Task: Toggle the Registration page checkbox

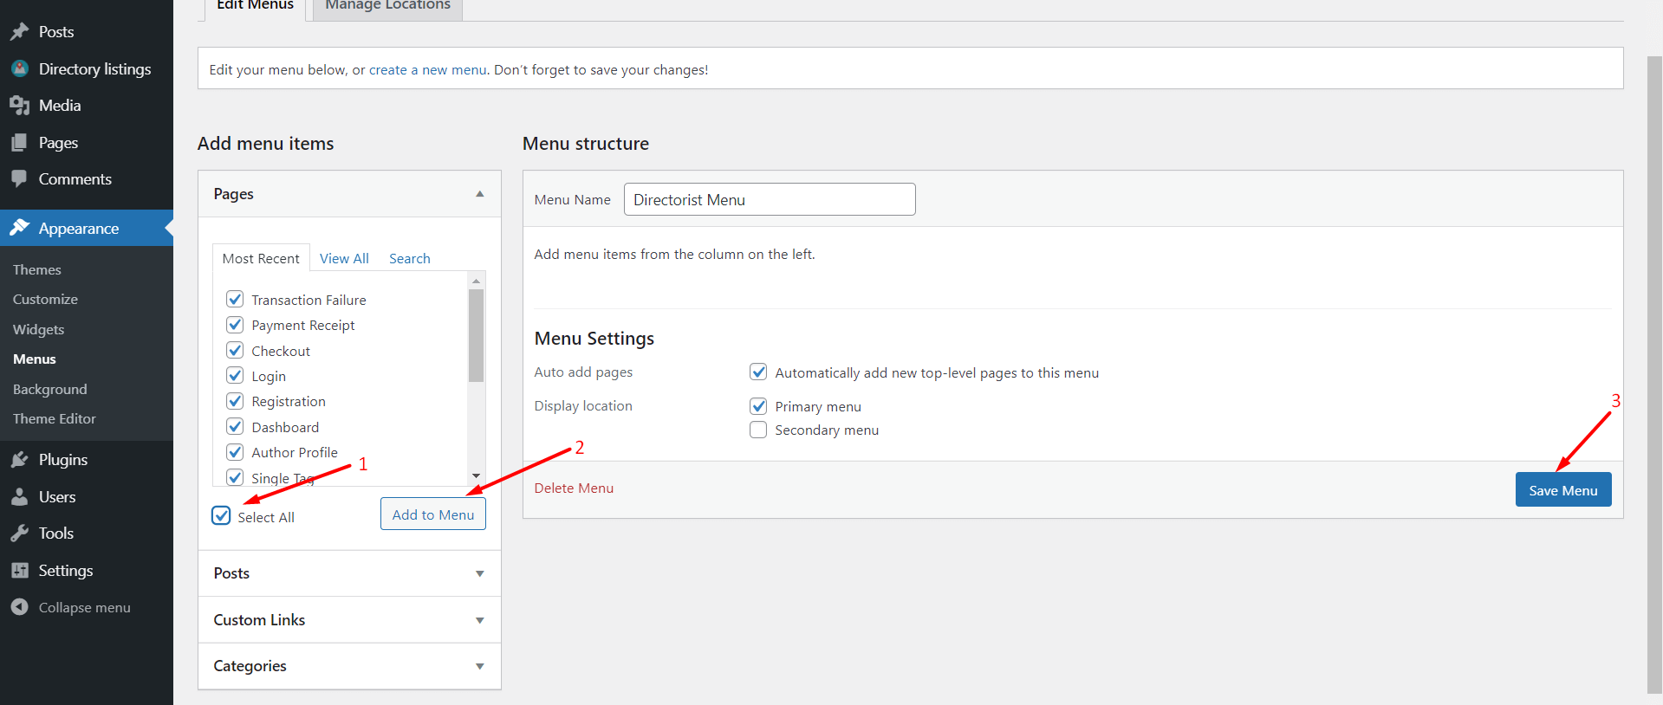Action: (235, 401)
